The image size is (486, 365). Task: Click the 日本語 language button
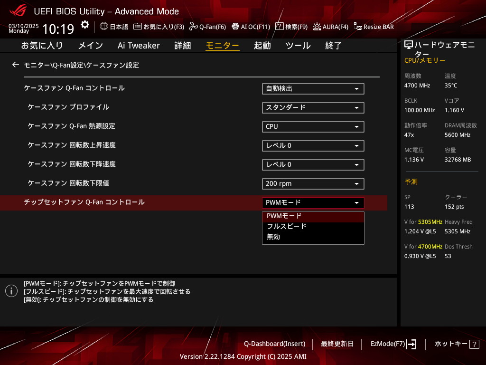(114, 27)
